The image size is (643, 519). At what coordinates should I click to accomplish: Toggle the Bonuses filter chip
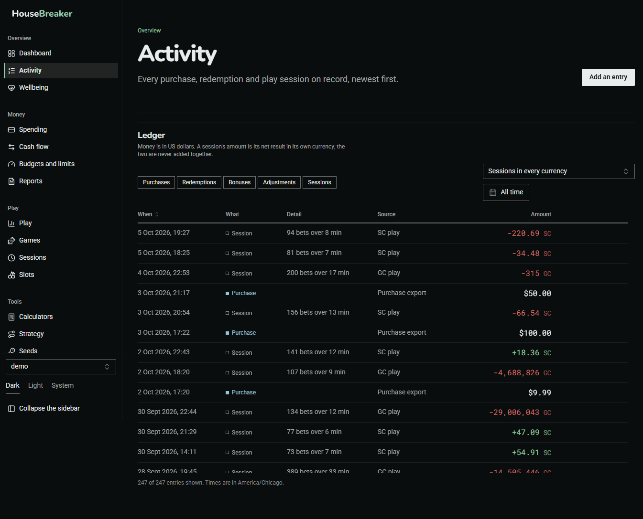pyautogui.click(x=240, y=182)
